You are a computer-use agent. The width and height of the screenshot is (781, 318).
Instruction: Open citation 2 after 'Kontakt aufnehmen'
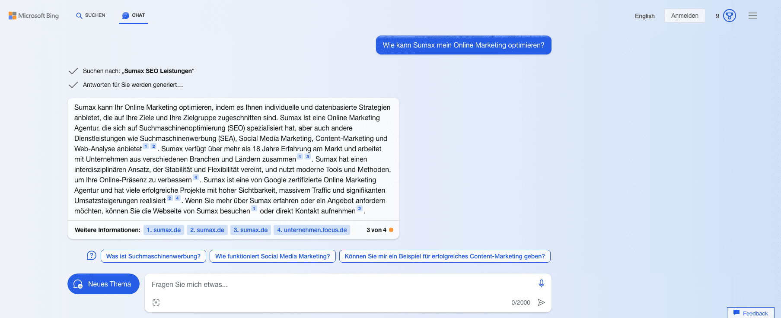point(360,209)
